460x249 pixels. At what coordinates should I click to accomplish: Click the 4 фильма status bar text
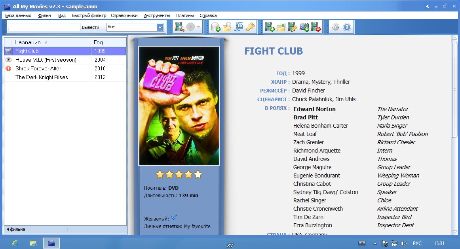pyautogui.click(x=16, y=229)
